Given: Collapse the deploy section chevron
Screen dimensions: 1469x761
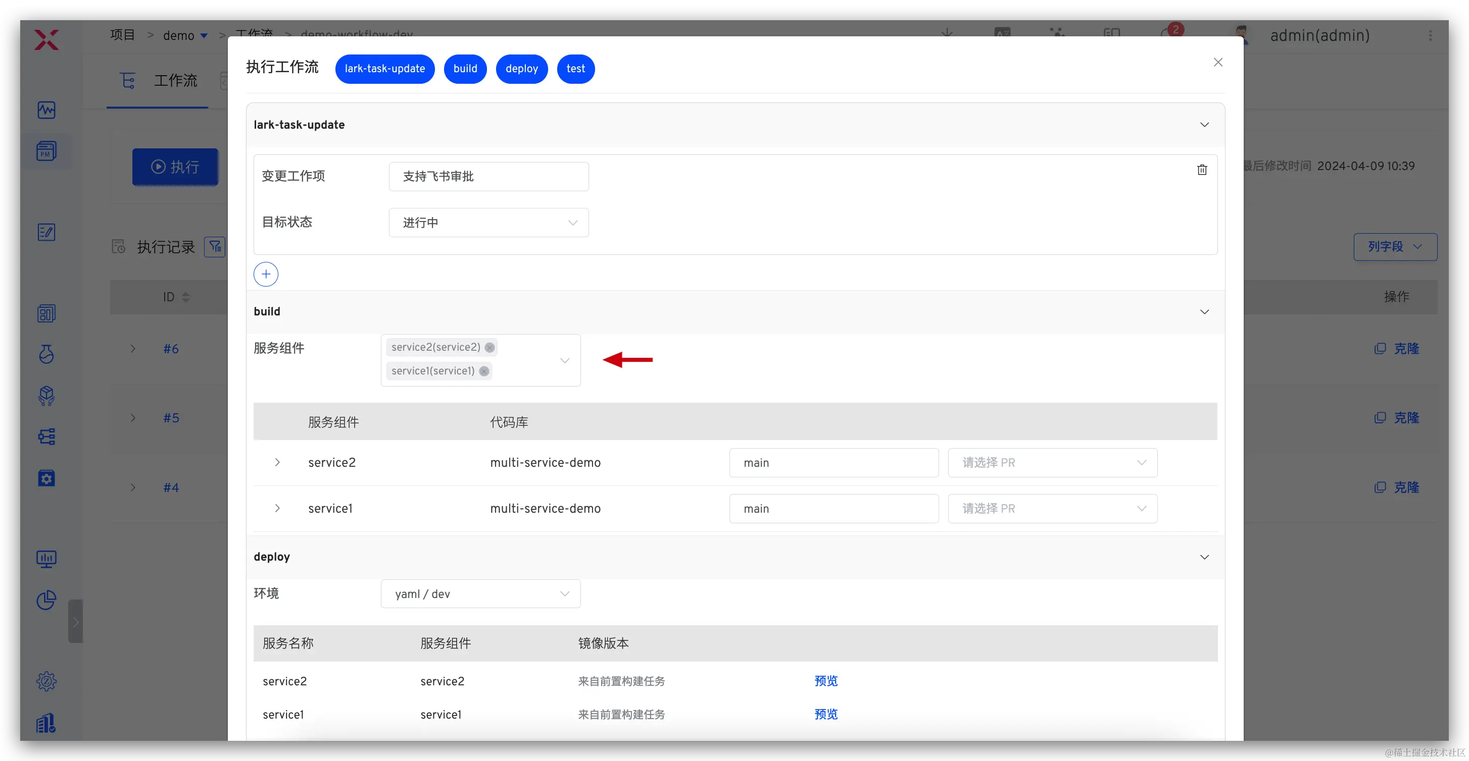Looking at the screenshot, I should [x=1204, y=557].
